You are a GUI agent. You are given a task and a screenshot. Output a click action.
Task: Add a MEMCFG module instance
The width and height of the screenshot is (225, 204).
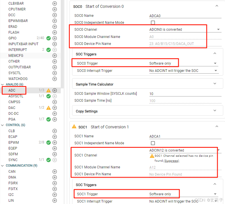click(x=55, y=56)
